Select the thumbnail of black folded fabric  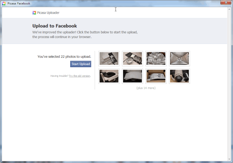109,76
